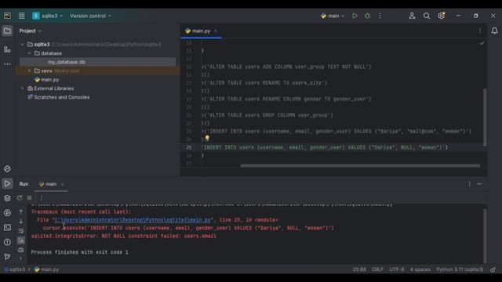The image size is (502, 282).
Task: Click the Run panel title
Action: click(24, 184)
